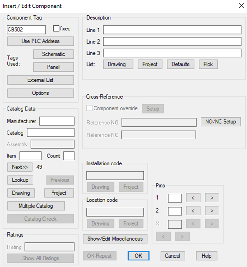247x267 pixels.
Task: Open the Panel tags used list
Action: pyautogui.click(x=53, y=67)
